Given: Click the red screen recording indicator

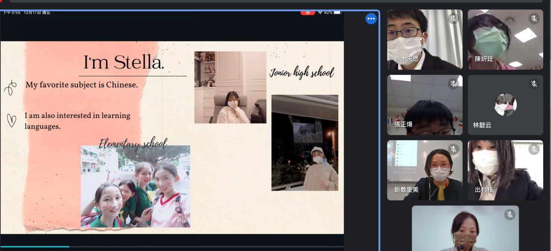Looking at the screenshot, I should tap(308, 13).
